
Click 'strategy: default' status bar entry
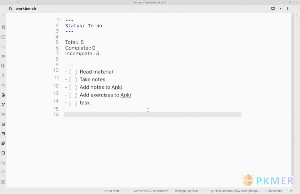[x=186, y=191]
